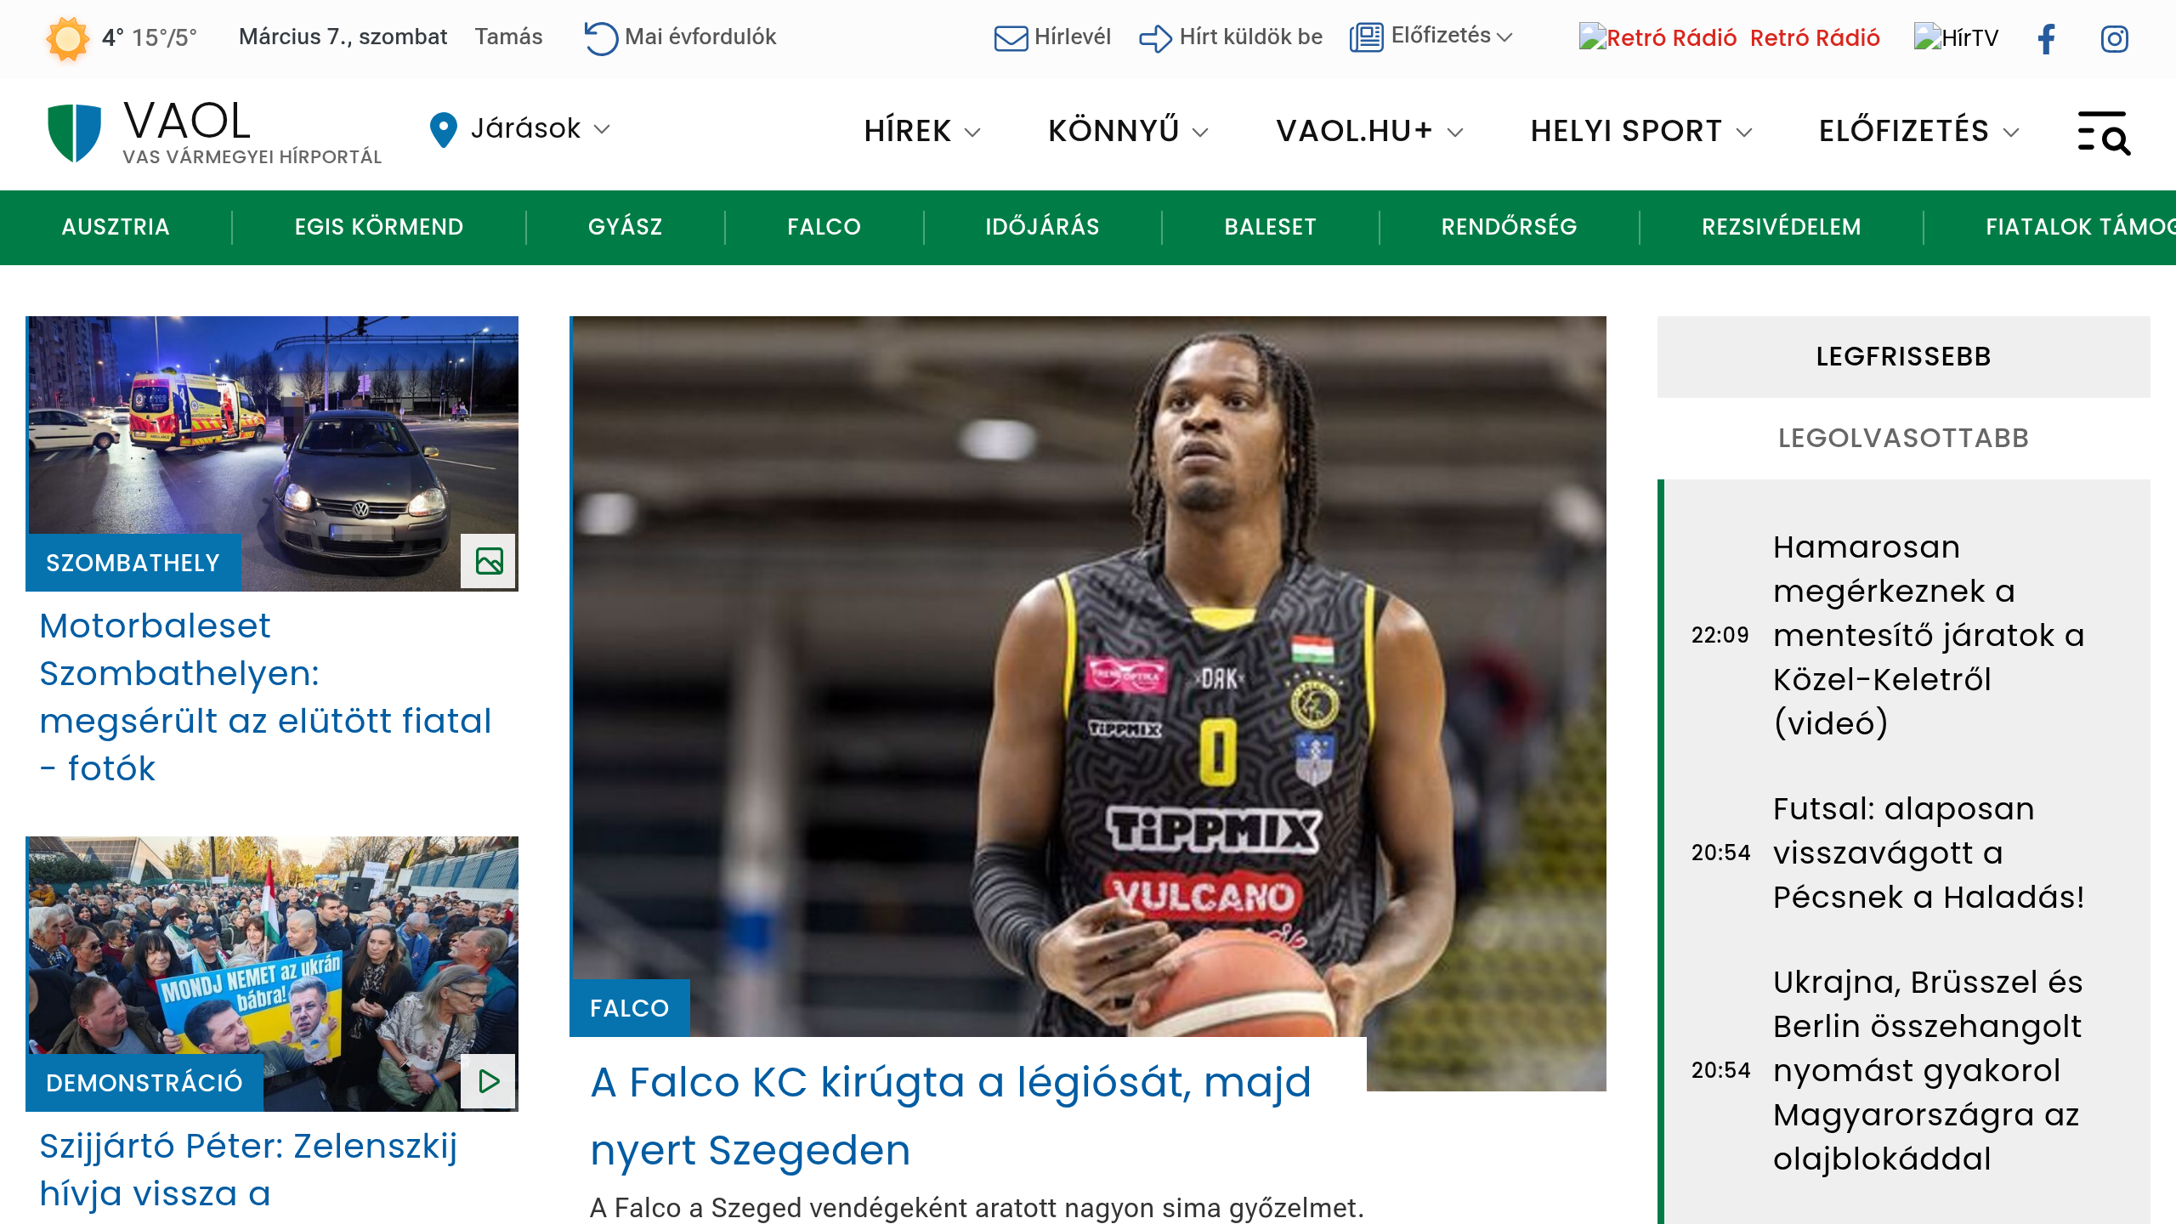The image size is (2176, 1224).
Task: Play the demonstration article video icon
Action: (x=489, y=1081)
